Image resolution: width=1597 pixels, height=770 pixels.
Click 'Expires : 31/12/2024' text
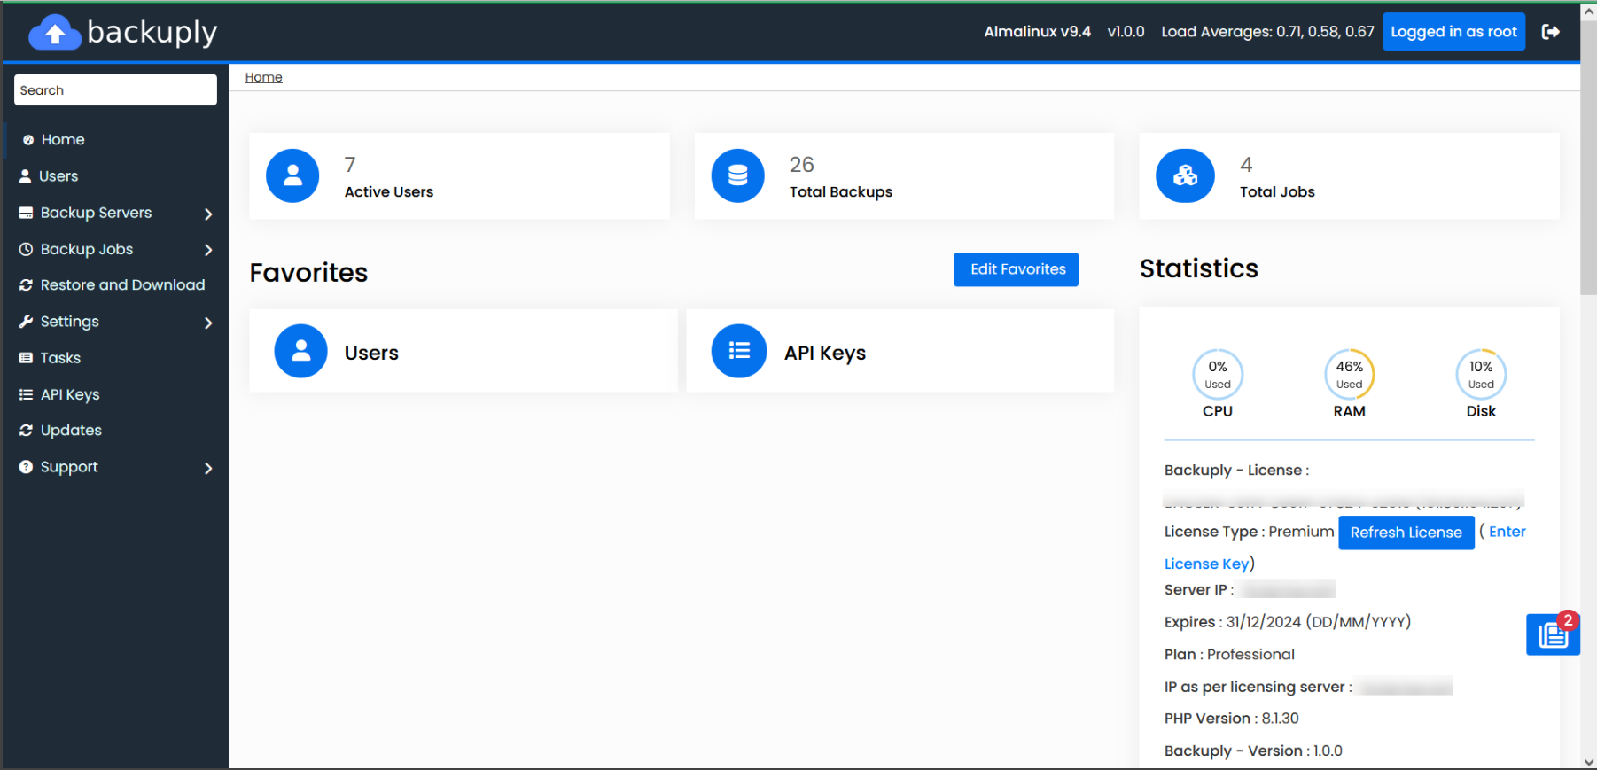(1287, 622)
